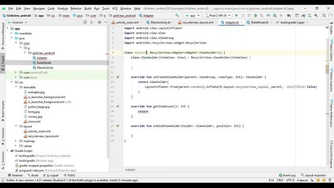Open Device File Explorer side panel
The width and height of the screenshot is (334, 188).
331,155
